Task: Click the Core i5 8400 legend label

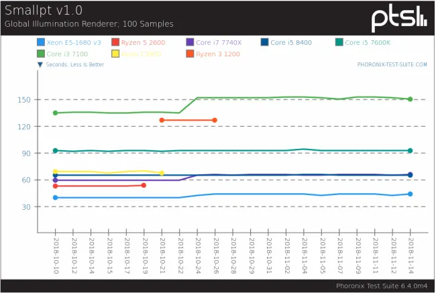Action: tap(291, 42)
